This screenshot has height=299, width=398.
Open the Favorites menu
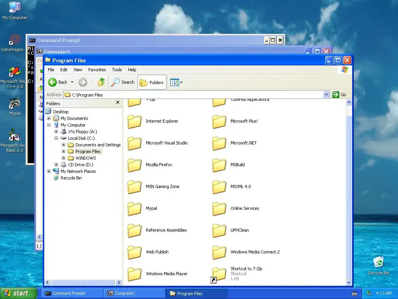click(x=97, y=70)
